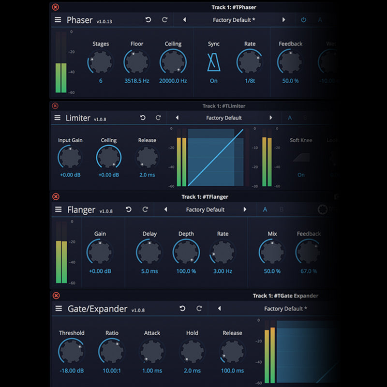Go to previous Flanger preset arrow

tap(166, 209)
